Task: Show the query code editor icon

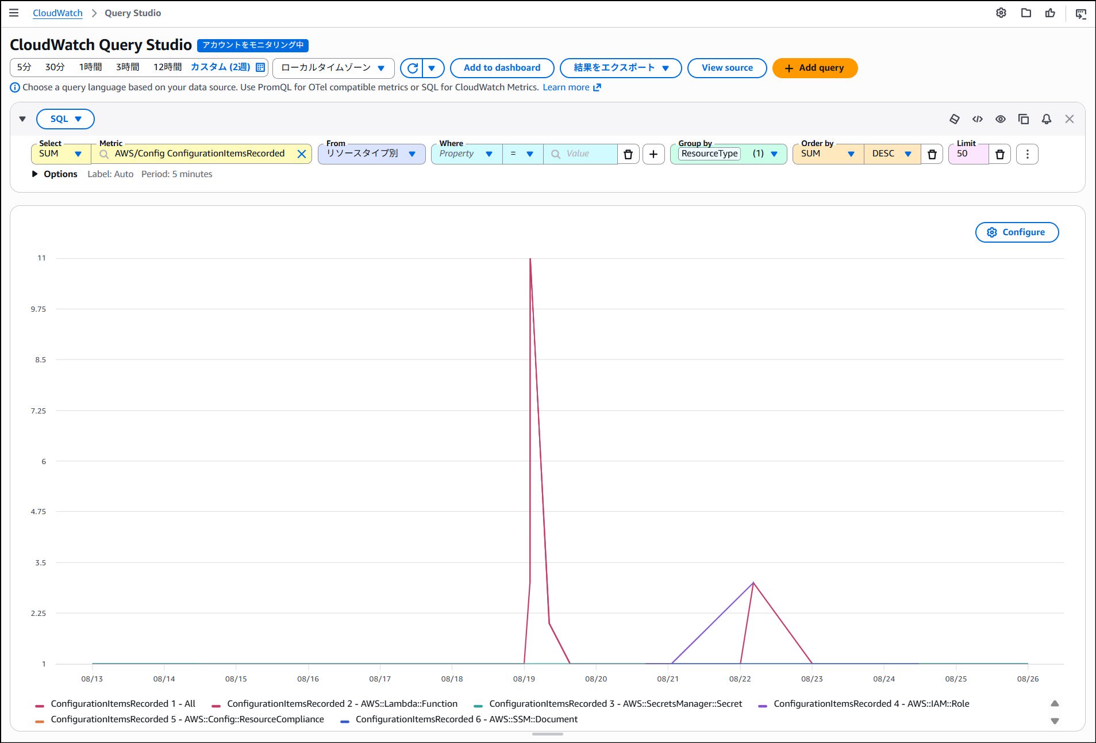Action: (x=978, y=119)
